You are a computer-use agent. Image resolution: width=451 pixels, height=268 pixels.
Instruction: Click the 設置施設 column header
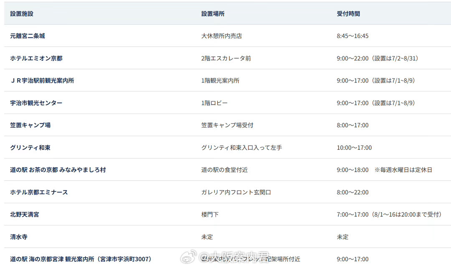pos(22,13)
